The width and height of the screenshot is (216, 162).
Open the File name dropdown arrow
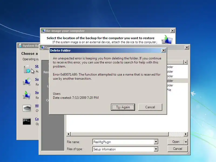[x=156, y=142]
